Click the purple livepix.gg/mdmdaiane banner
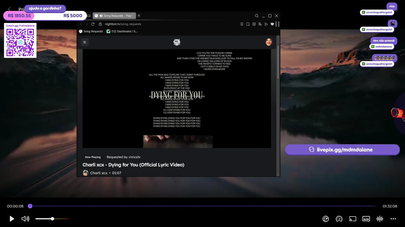Image resolution: width=405 pixels, height=227 pixels. 342,149
